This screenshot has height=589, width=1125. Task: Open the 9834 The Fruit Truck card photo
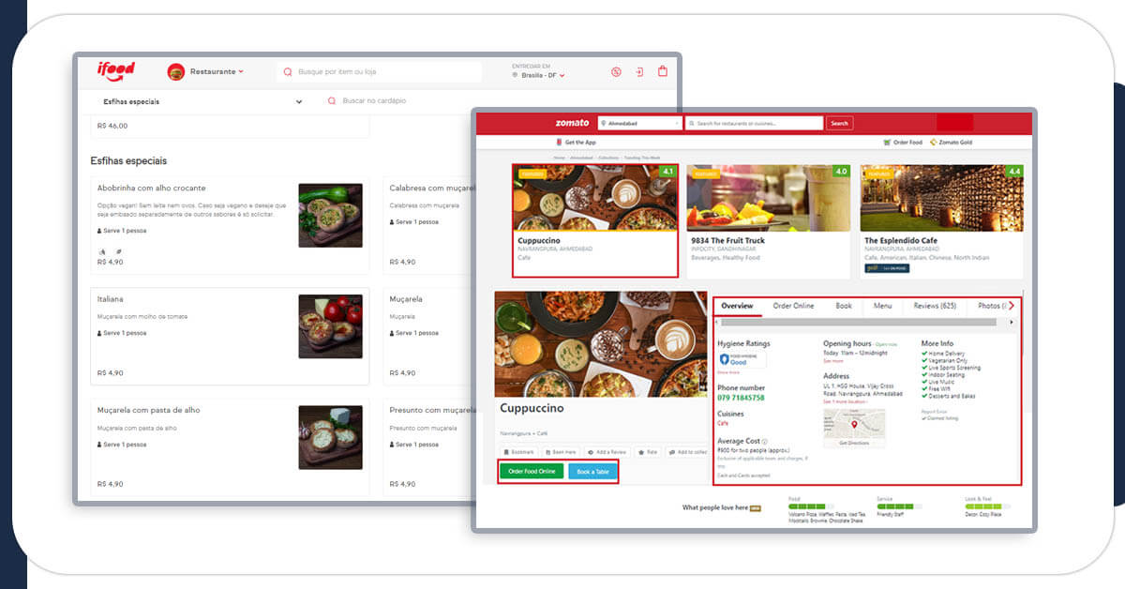coord(768,199)
